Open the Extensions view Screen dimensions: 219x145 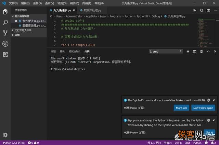pyautogui.click(x=5, y=54)
